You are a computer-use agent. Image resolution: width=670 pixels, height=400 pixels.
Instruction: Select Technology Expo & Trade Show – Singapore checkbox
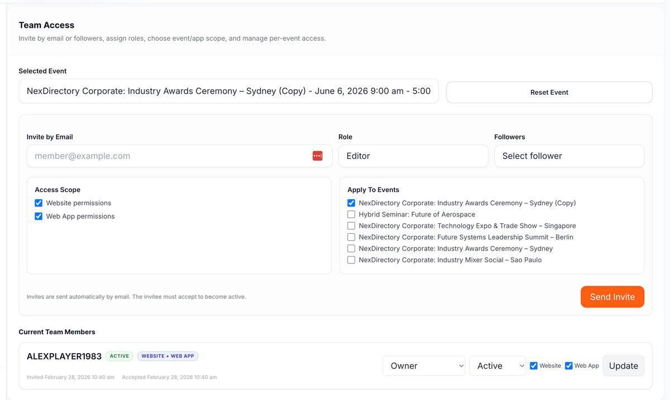pos(351,226)
